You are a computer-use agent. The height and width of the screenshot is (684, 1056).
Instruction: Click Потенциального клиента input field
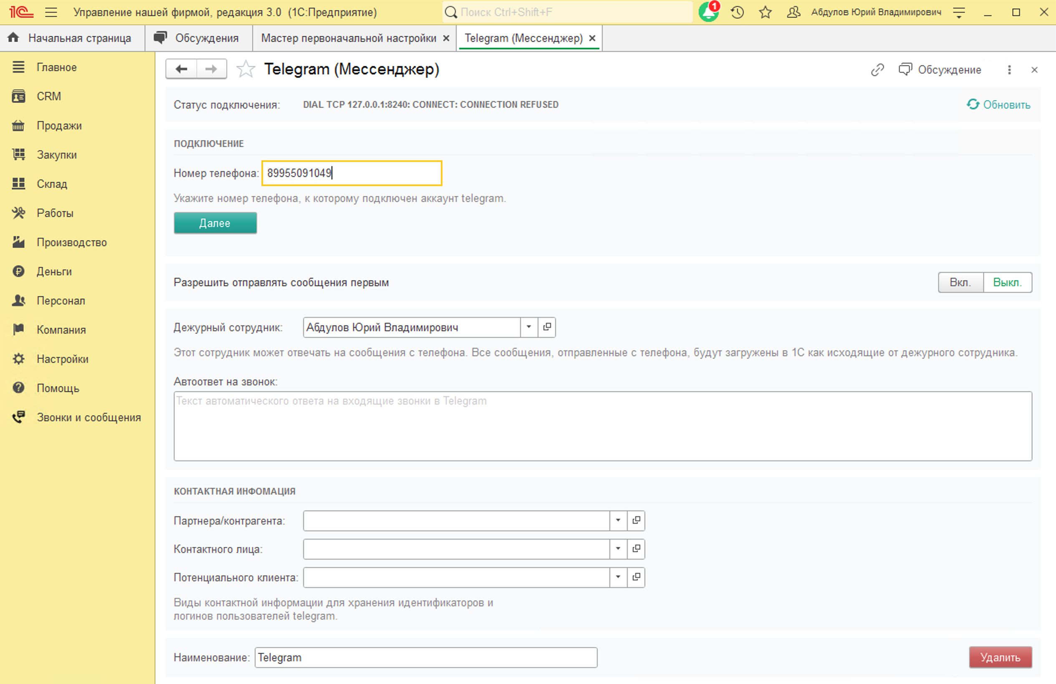pyautogui.click(x=457, y=577)
